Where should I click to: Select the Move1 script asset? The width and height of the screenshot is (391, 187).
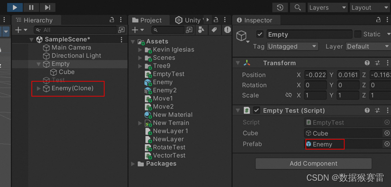159,99
